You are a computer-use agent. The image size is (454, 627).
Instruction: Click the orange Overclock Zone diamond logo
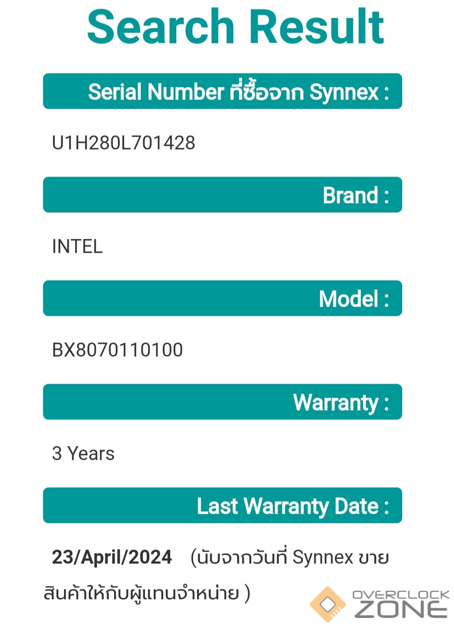[327, 604]
